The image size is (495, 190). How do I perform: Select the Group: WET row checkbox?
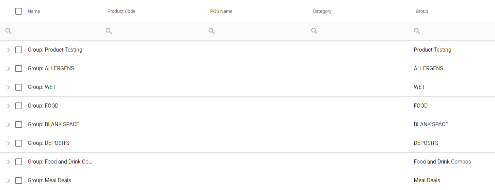[x=19, y=87]
